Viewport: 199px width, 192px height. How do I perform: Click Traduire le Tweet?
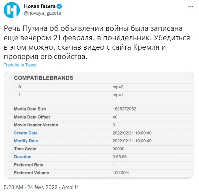pyautogui.click(x=20, y=65)
